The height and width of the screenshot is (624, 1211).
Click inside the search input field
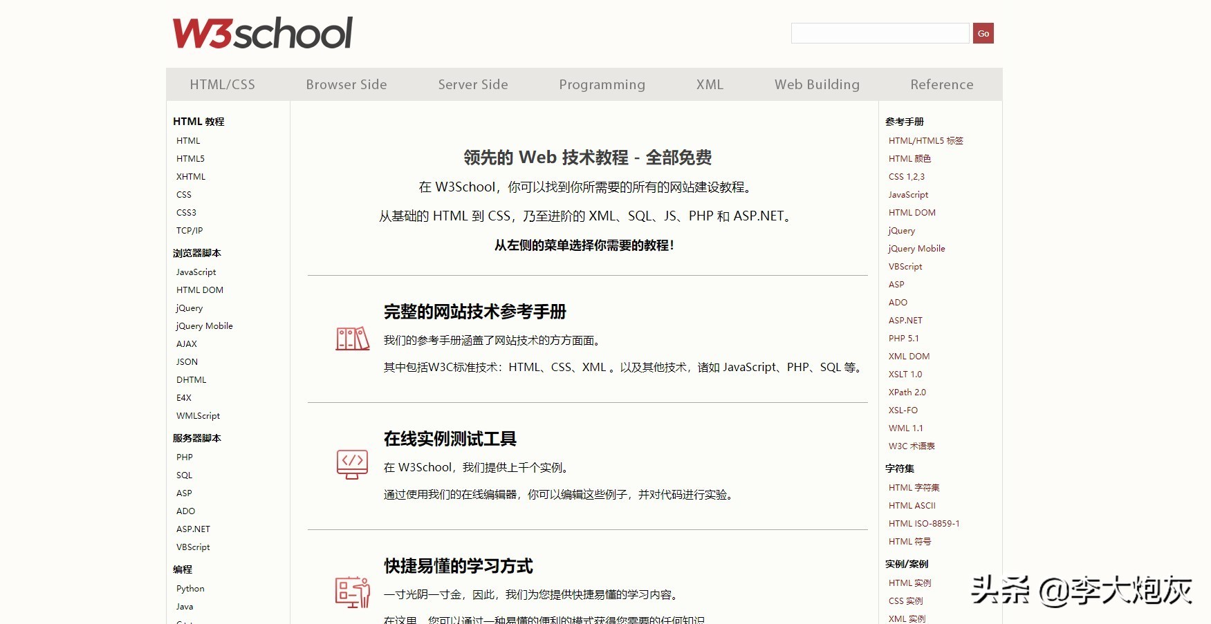pos(879,32)
